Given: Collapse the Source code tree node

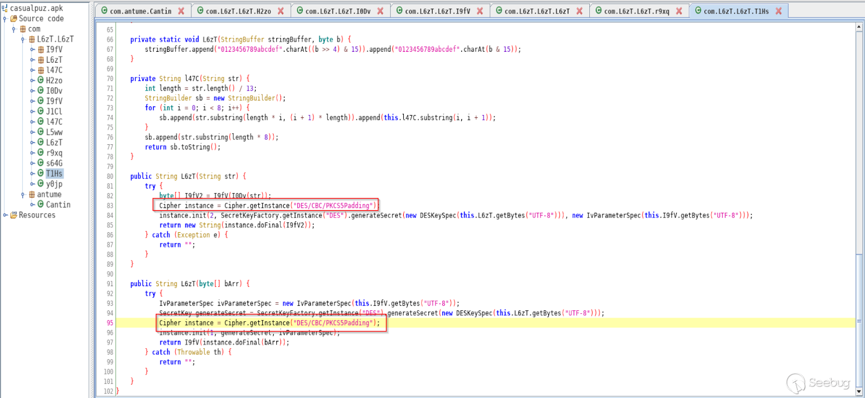Looking at the screenshot, I should (x=5, y=19).
